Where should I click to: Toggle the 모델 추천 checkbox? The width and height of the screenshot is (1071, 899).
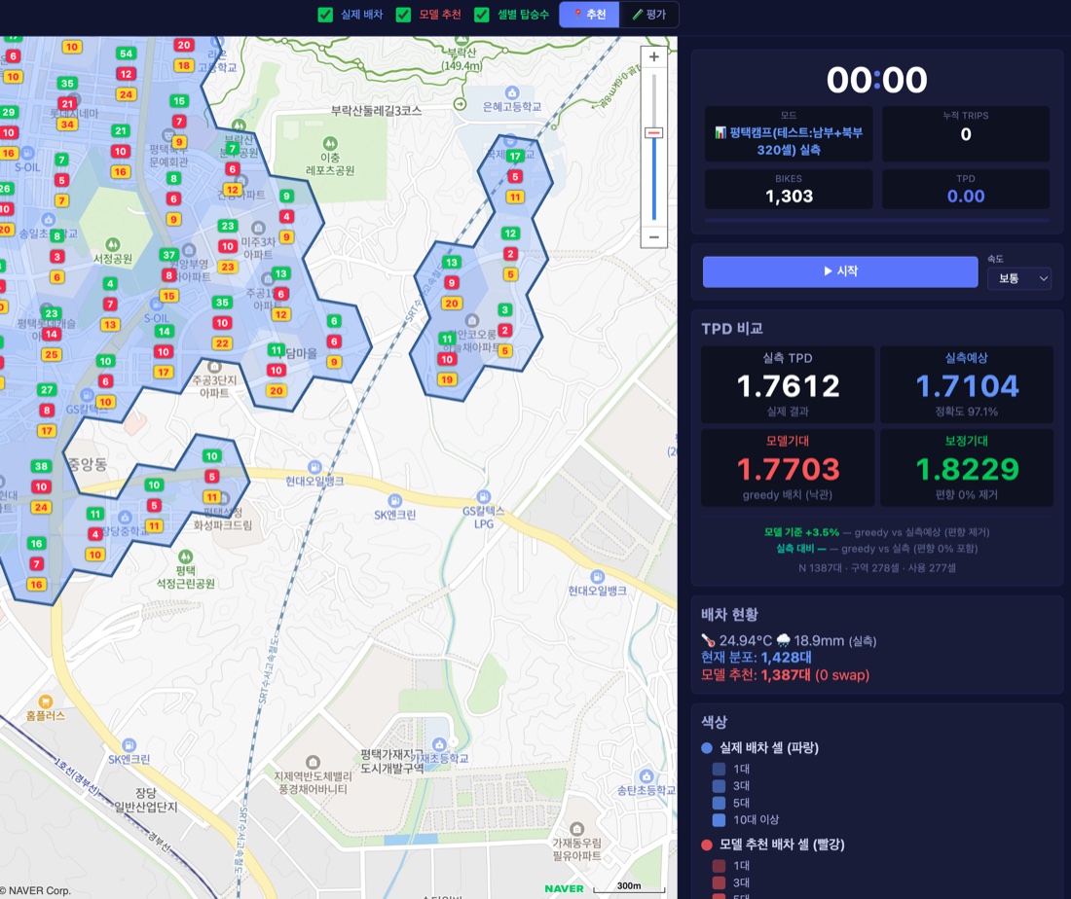404,15
